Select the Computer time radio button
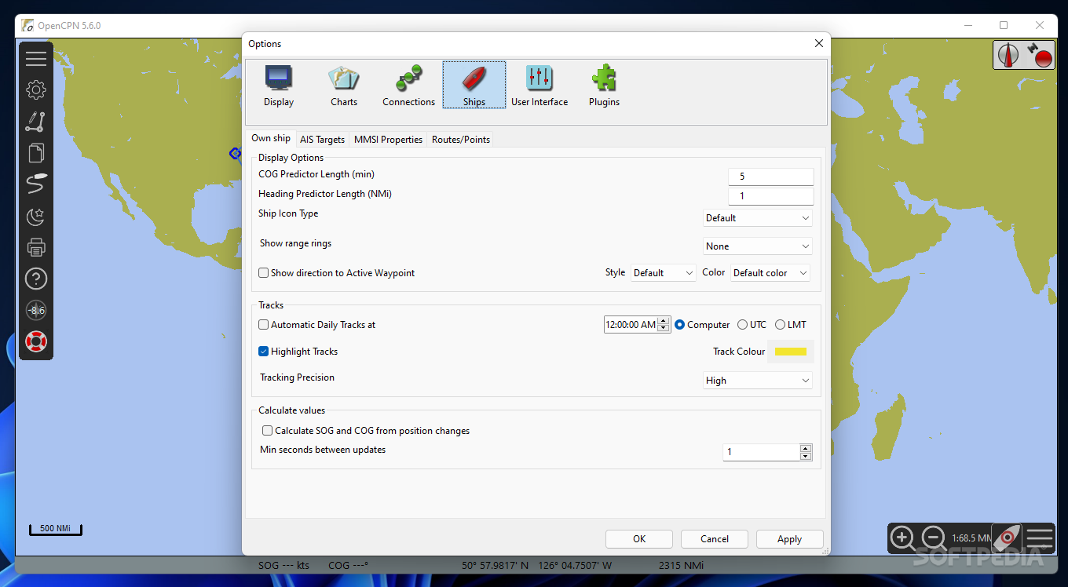The height and width of the screenshot is (587, 1068). click(x=680, y=325)
